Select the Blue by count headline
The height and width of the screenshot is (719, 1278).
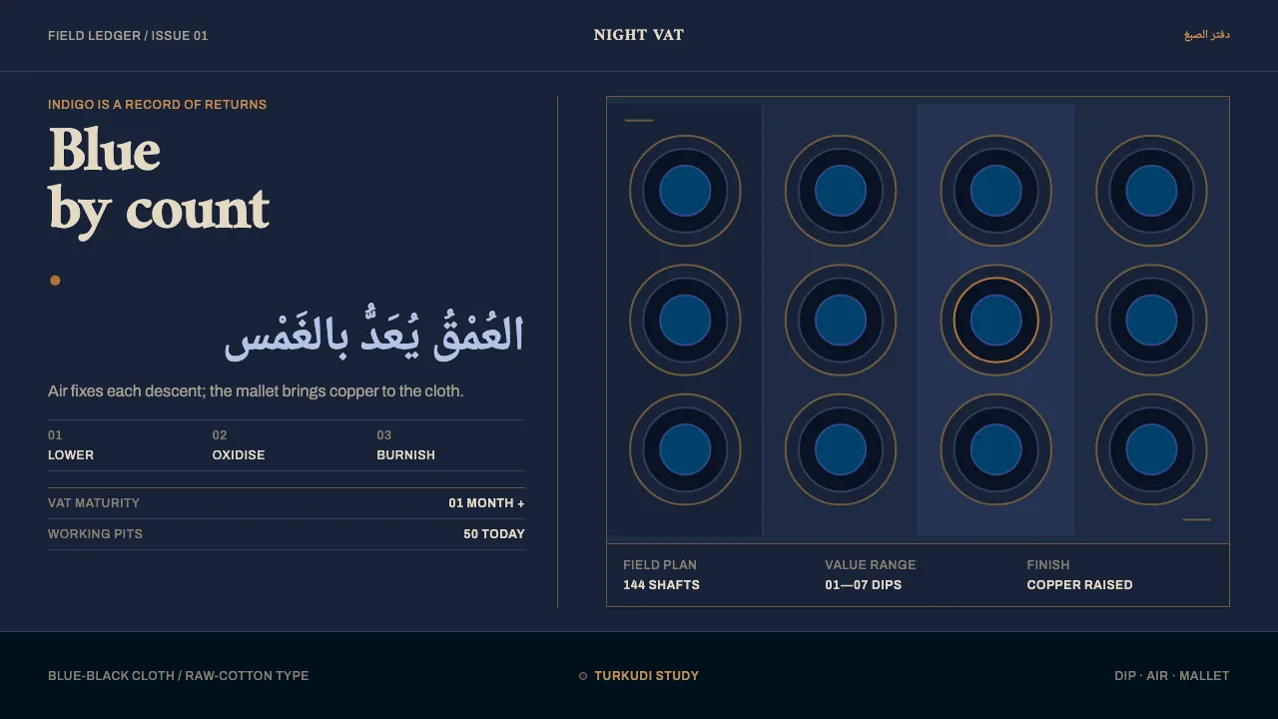pos(160,181)
